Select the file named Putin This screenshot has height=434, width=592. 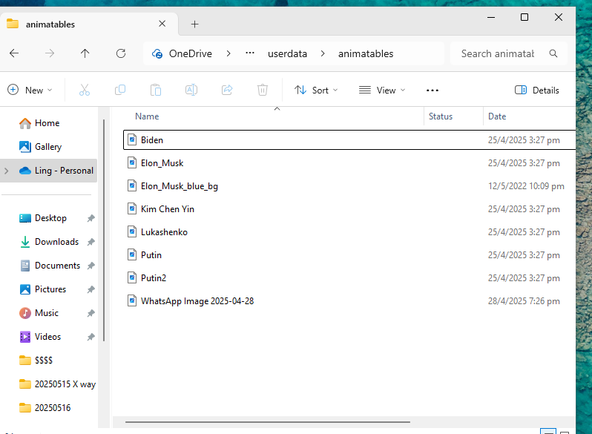[151, 255]
